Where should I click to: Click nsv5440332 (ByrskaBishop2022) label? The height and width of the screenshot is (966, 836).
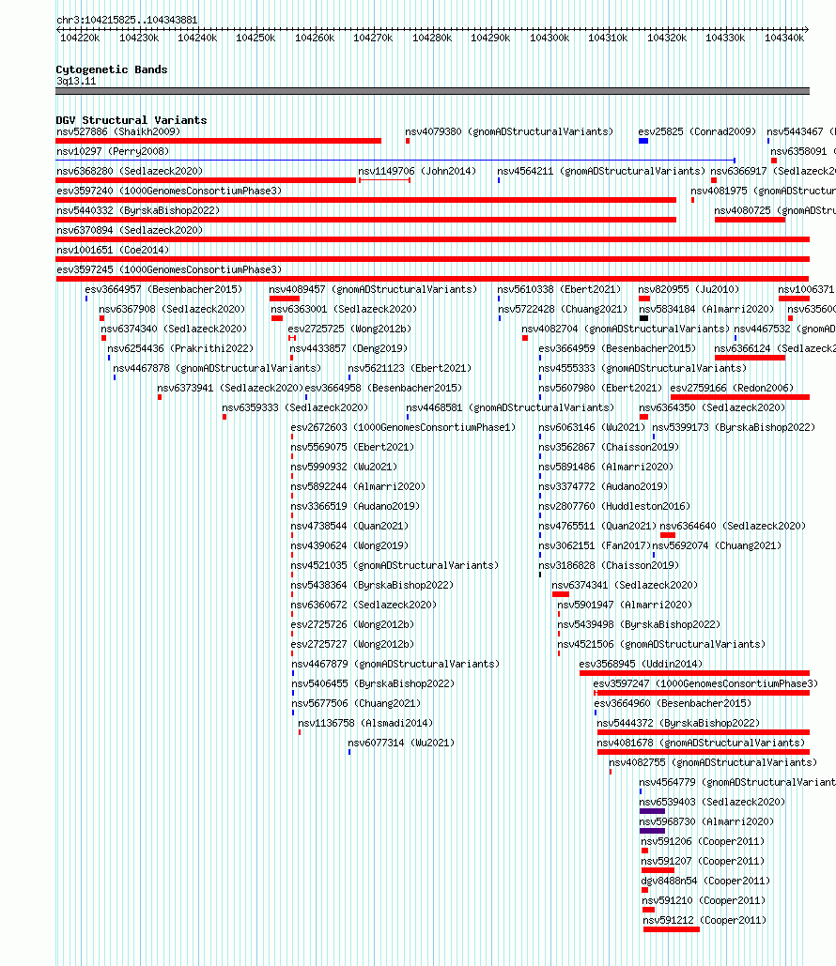[x=138, y=210]
